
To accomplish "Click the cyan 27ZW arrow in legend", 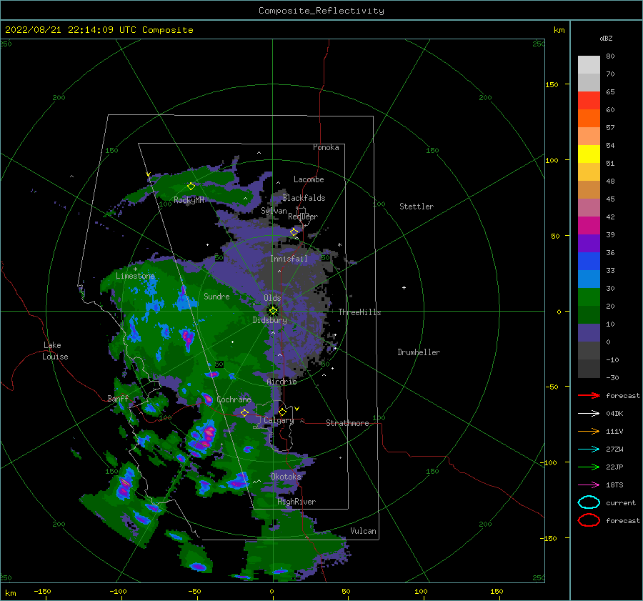I will click(x=589, y=449).
